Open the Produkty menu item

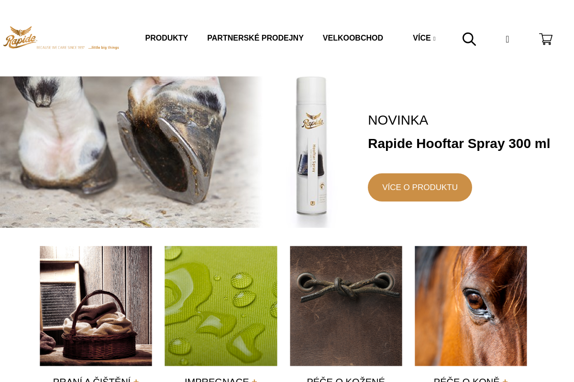(166, 38)
